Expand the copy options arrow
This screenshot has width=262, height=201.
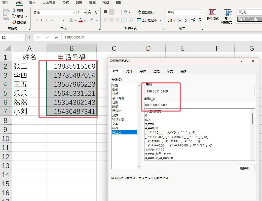tap(26, 16)
